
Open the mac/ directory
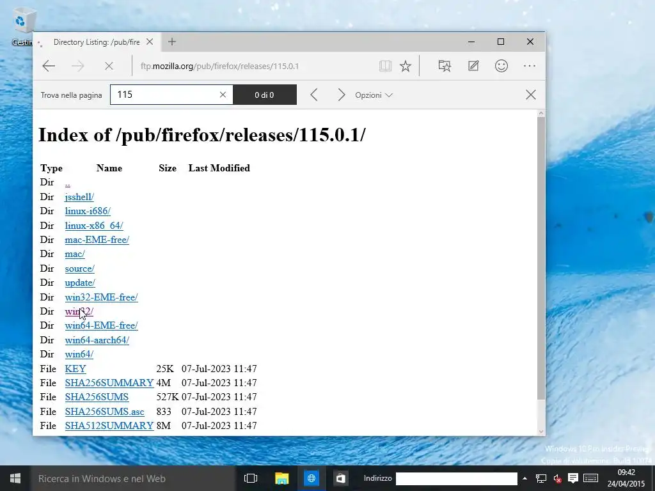(x=75, y=254)
